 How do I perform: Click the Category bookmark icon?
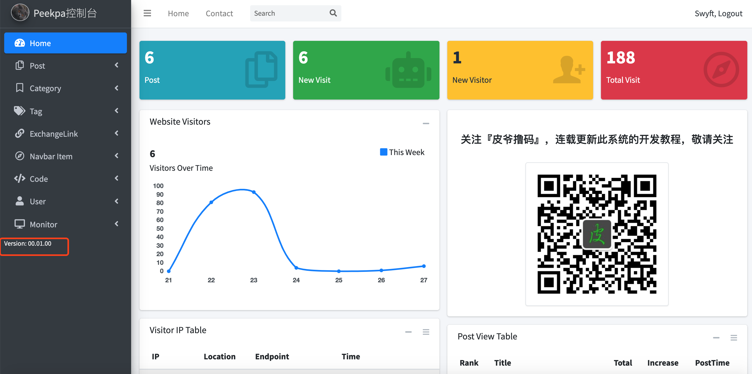pos(20,88)
